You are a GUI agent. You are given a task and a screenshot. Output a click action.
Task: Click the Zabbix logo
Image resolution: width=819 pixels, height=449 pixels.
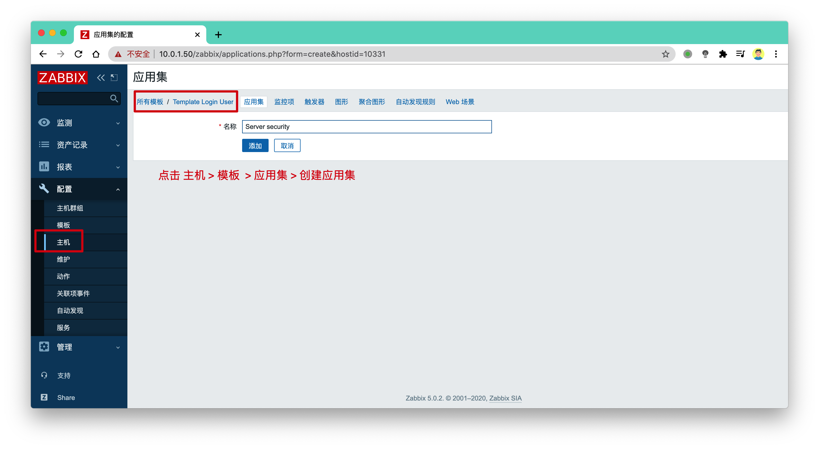click(x=62, y=77)
